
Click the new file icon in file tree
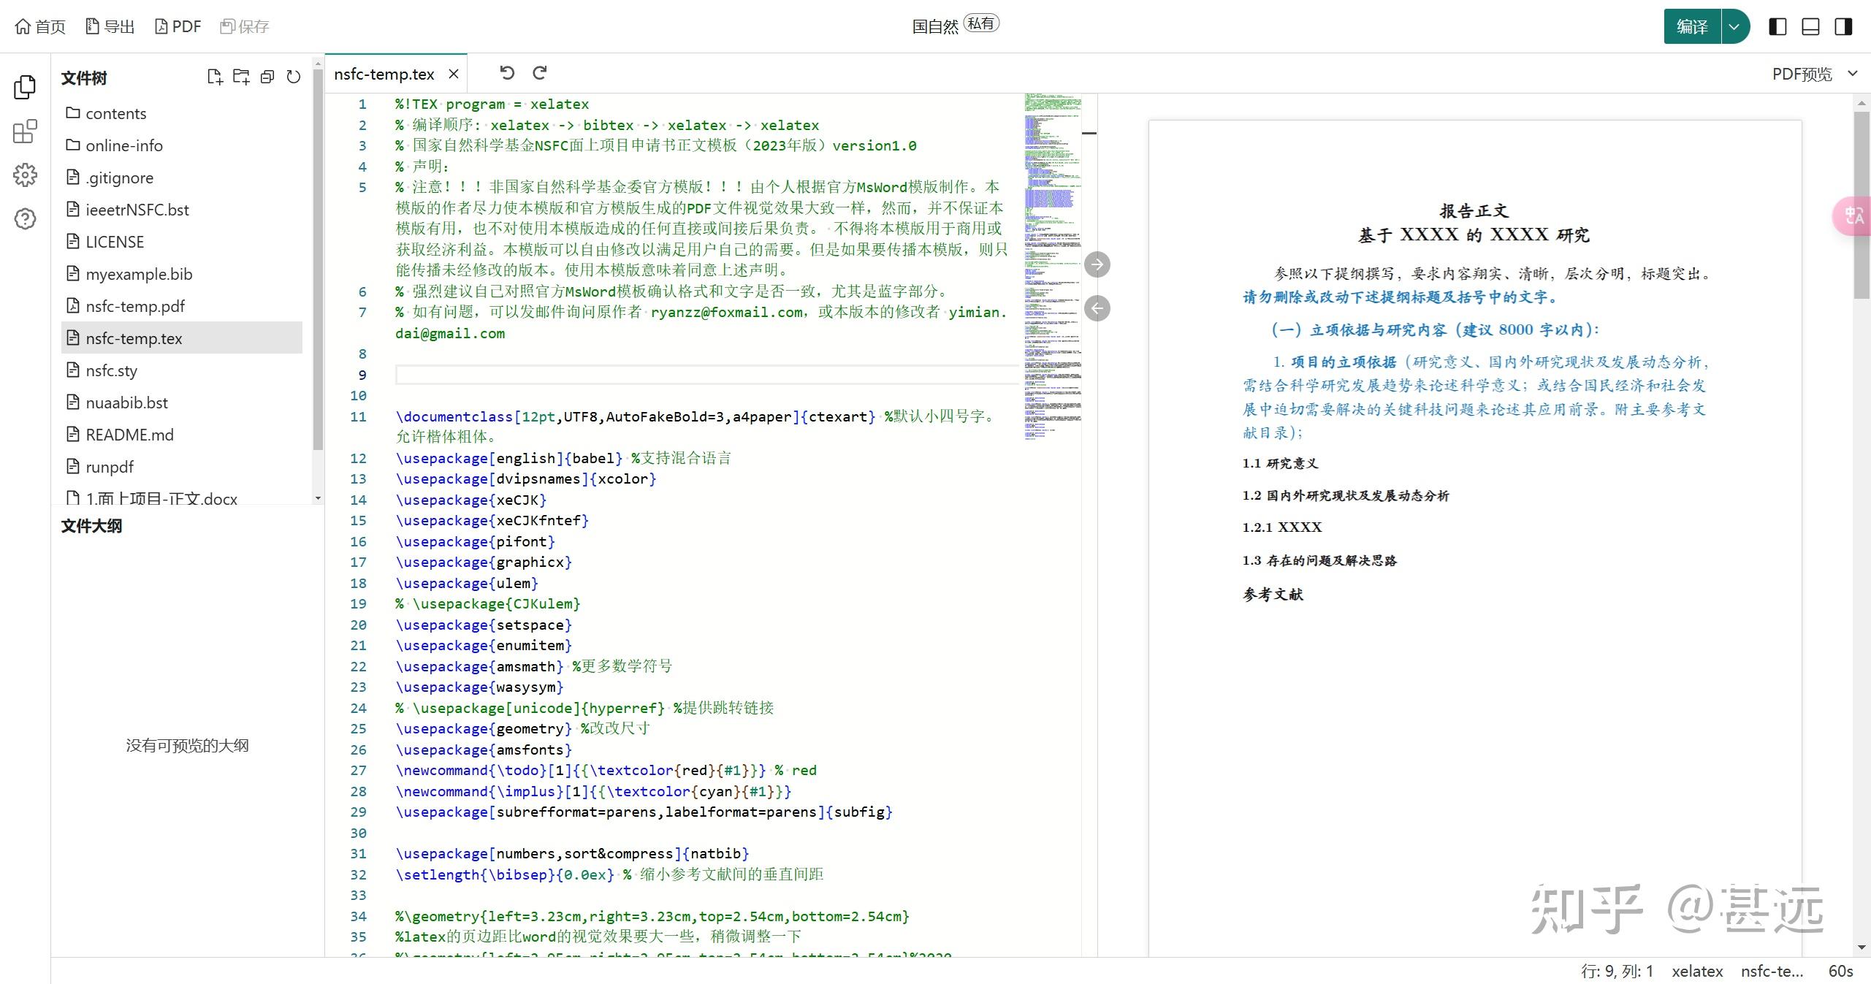[214, 77]
